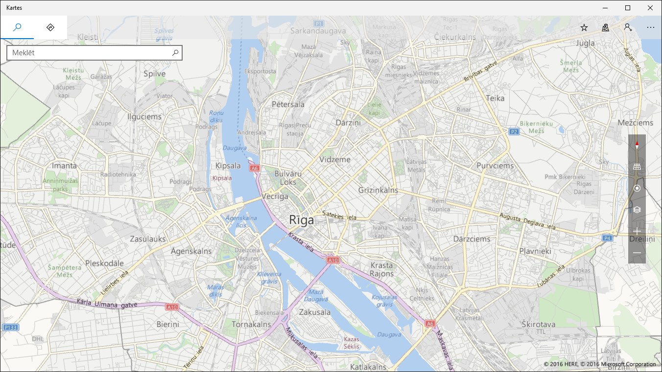The image size is (662, 372).
Task: Reset map rotation with compass arrow
Action: (x=637, y=145)
